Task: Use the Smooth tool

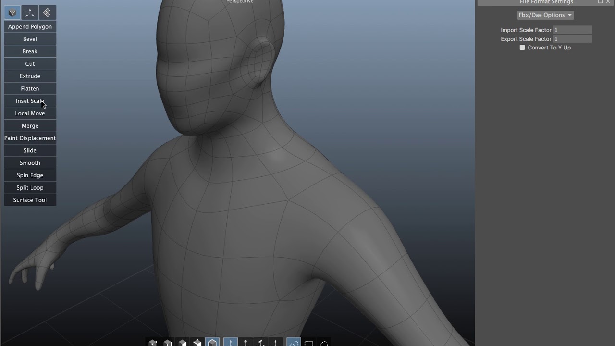Action: point(30,163)
